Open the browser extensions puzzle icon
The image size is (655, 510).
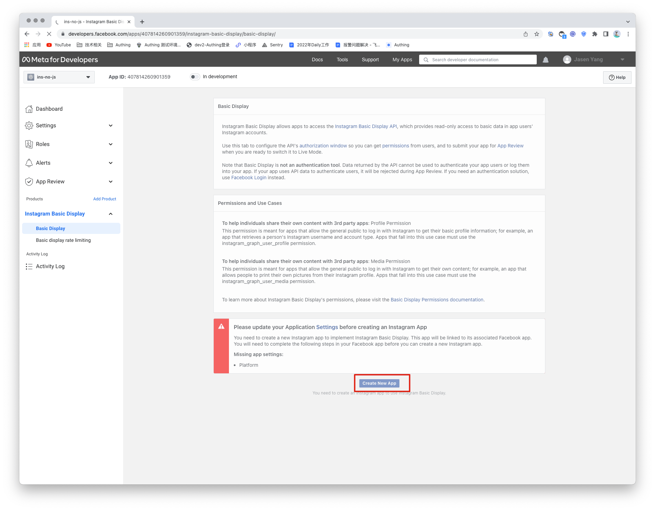594,34
